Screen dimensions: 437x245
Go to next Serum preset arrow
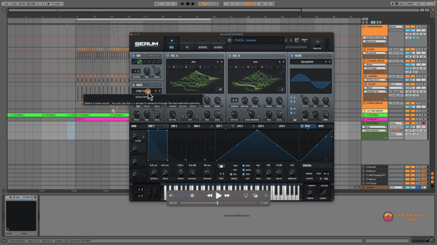(x=291, y=40)
